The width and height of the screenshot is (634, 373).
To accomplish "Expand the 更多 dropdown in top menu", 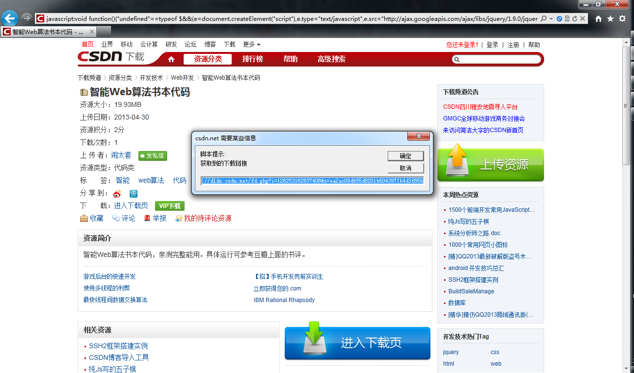I will pos(252,44).
